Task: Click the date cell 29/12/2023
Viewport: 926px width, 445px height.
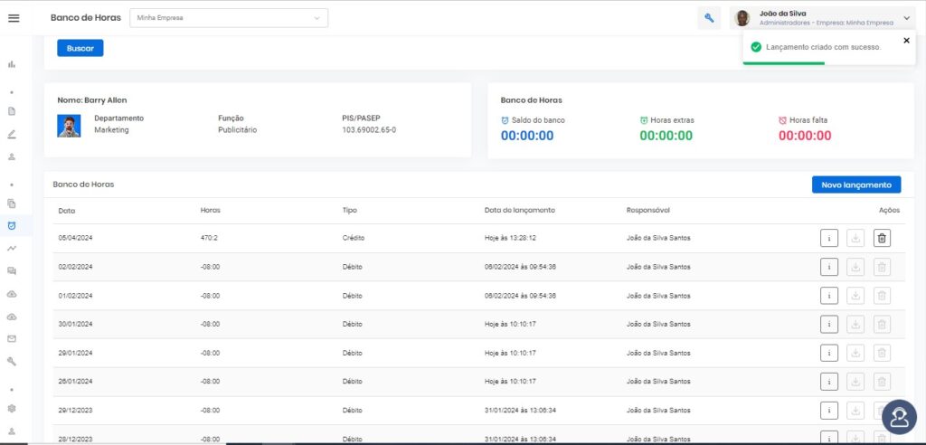Action: point(76,410)
